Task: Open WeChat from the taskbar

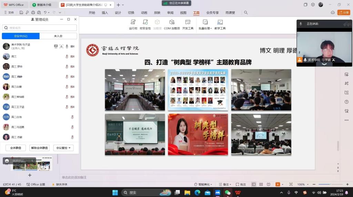Action: pyautogui.click(x=228, y=193)
